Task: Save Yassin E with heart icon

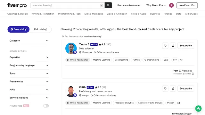Action: 165,46
